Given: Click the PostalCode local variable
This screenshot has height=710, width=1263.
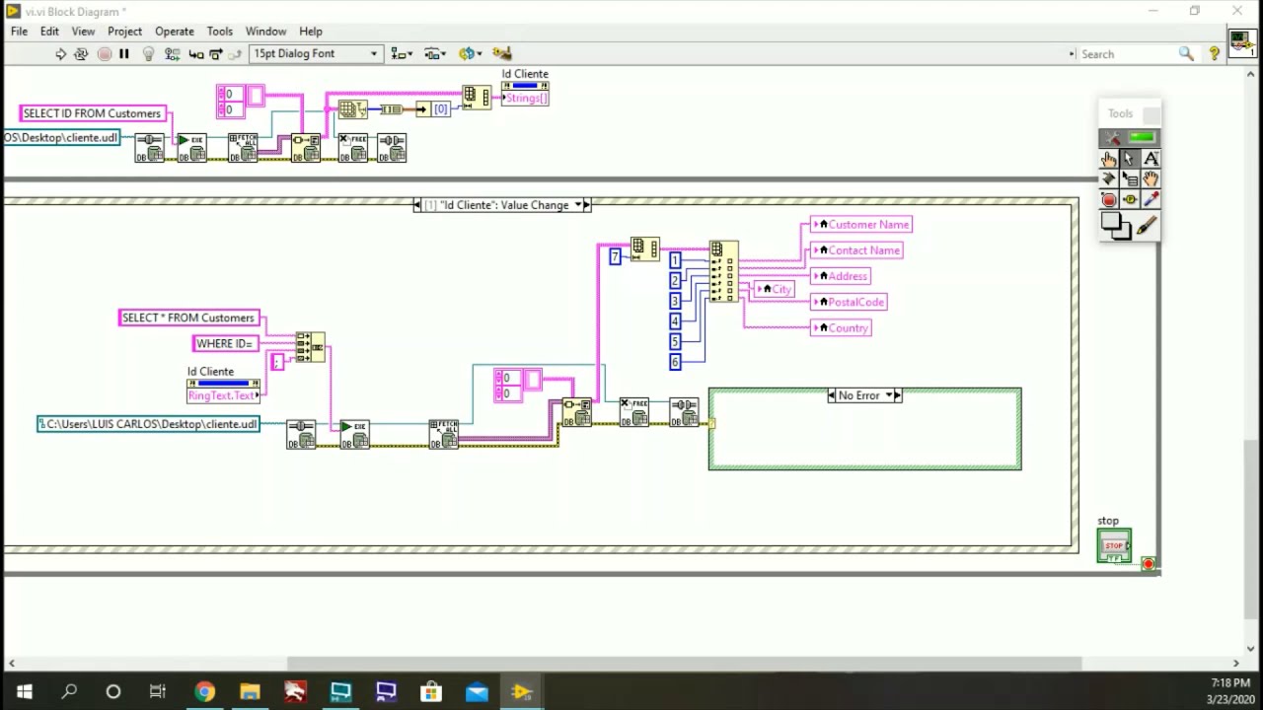Looking at the screenshot, I should (850, 302).
